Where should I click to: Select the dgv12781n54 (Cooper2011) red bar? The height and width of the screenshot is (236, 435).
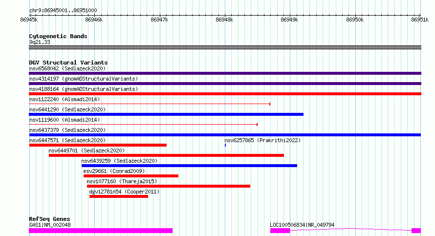(x=119, y=196)
